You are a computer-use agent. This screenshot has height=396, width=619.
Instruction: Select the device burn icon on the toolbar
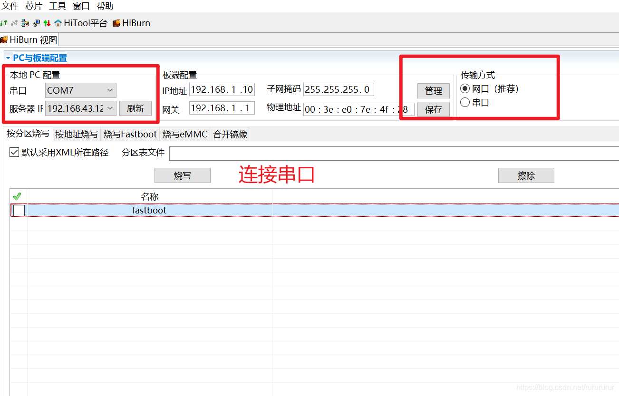(x=25, y=23)
